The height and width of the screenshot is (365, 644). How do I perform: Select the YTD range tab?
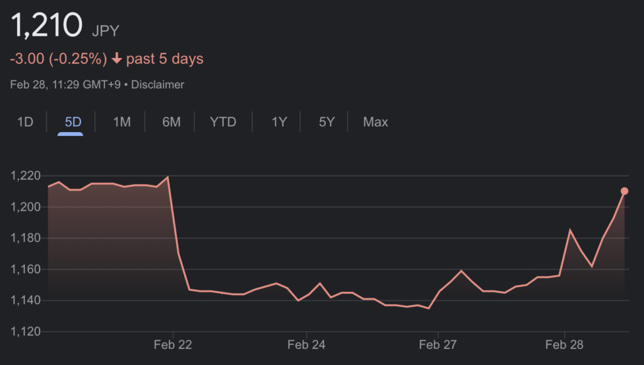[223, 122]
